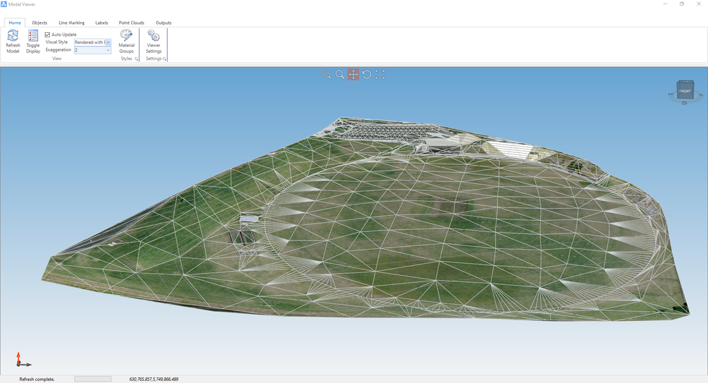Click the zoom extents icon
Screen dimensions: 708x383
pyautogui.click(x=380, y=75)
